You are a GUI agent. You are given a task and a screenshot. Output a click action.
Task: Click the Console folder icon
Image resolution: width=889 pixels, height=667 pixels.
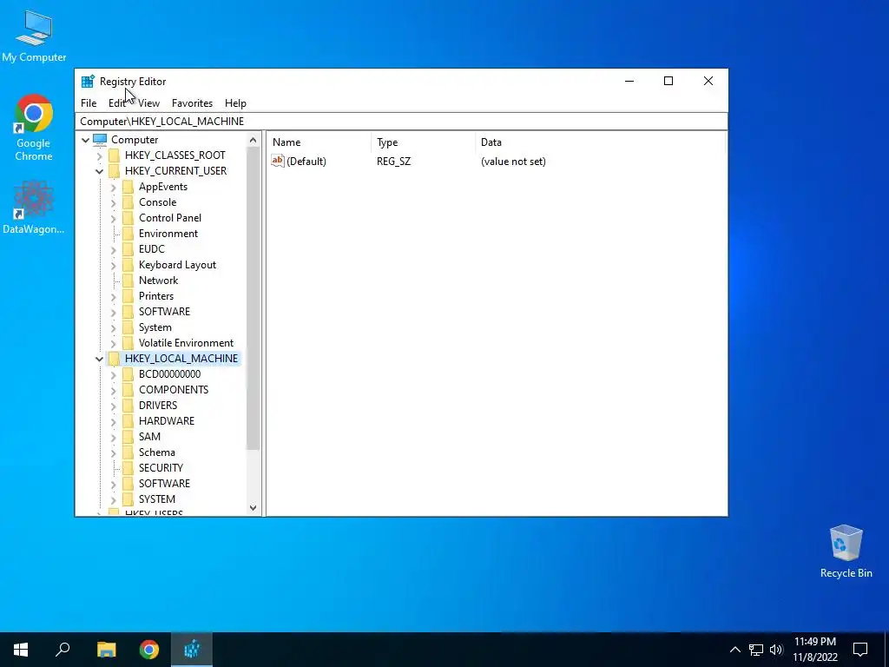[x=128, y=201]
